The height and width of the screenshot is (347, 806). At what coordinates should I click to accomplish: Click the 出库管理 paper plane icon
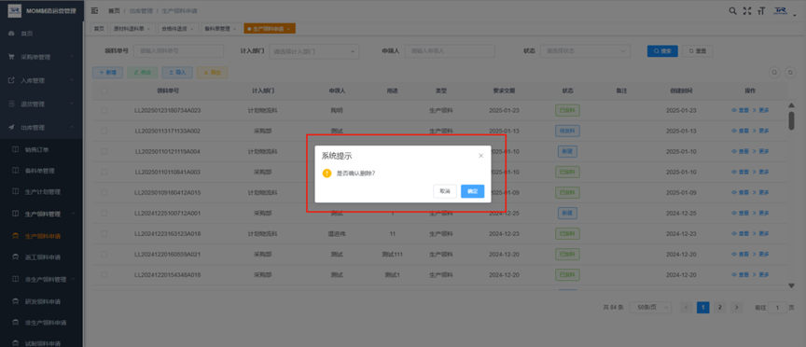point(12,128)
